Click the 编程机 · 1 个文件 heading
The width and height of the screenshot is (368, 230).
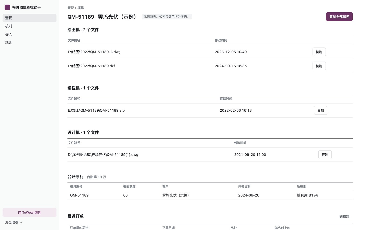tap(83, 88)
